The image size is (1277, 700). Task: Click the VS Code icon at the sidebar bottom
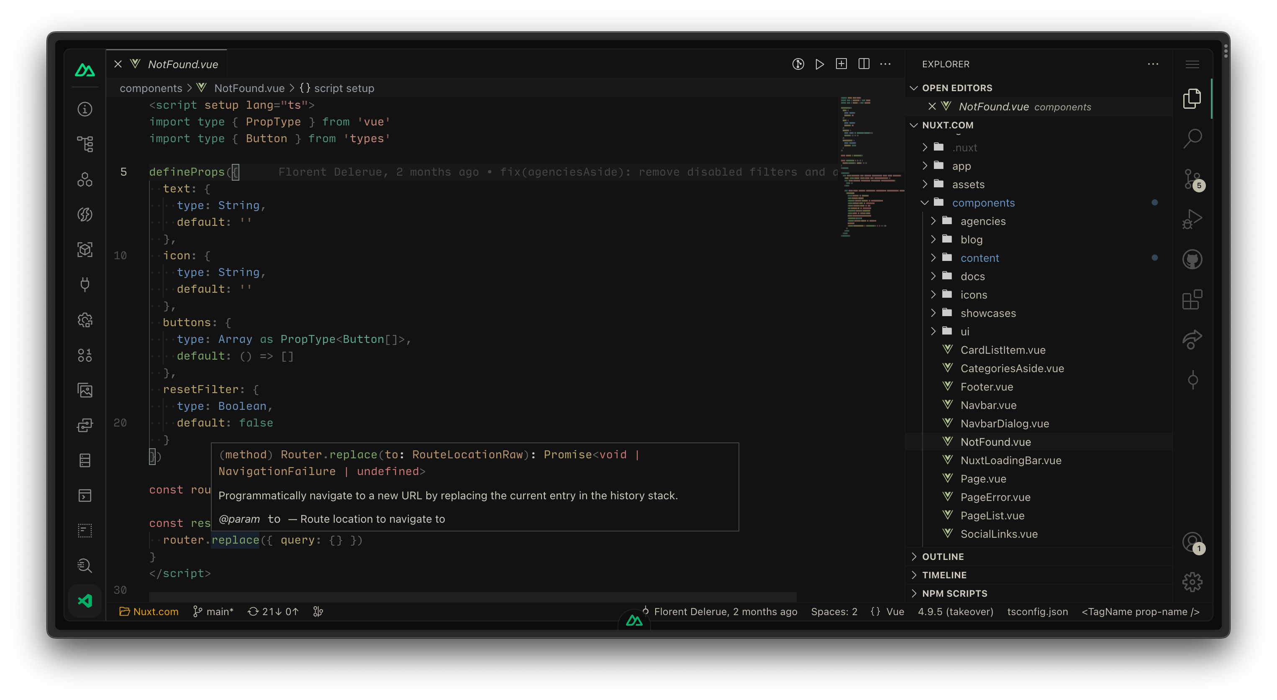click(x=85, y=601)
